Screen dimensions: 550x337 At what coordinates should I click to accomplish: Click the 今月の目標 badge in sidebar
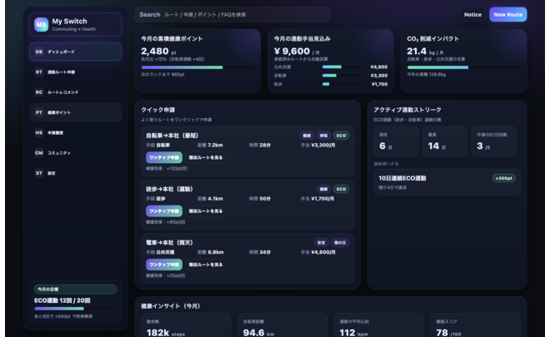(75, 290)
